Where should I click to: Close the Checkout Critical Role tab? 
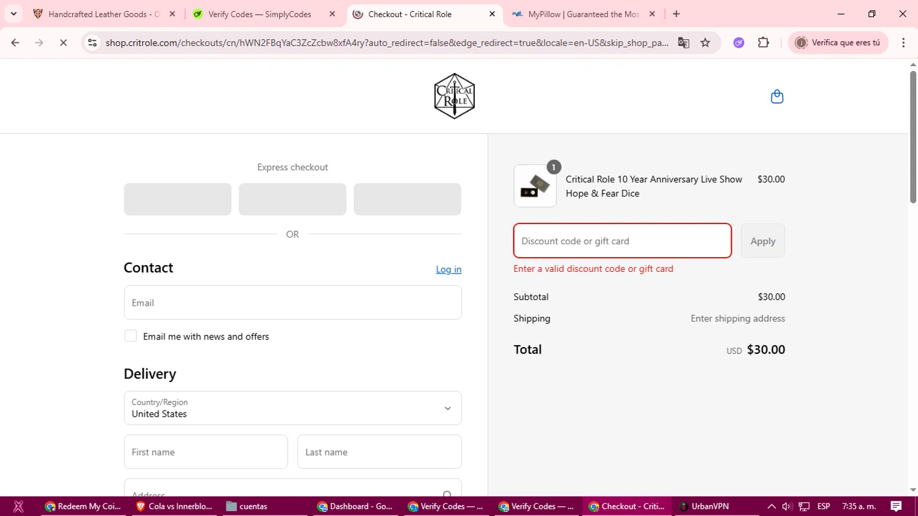(492, 13)
